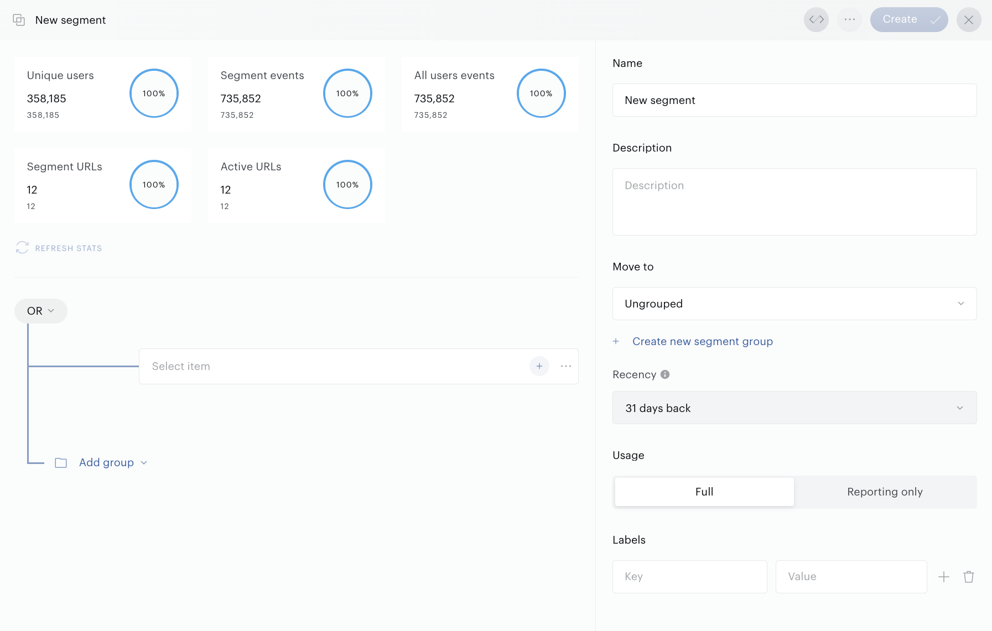
Task: Open the 31 days back dropdown
Action: 794,408
